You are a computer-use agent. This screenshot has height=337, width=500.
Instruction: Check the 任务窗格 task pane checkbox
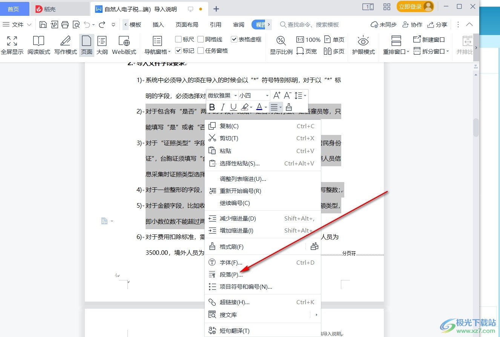coord(201,51)
